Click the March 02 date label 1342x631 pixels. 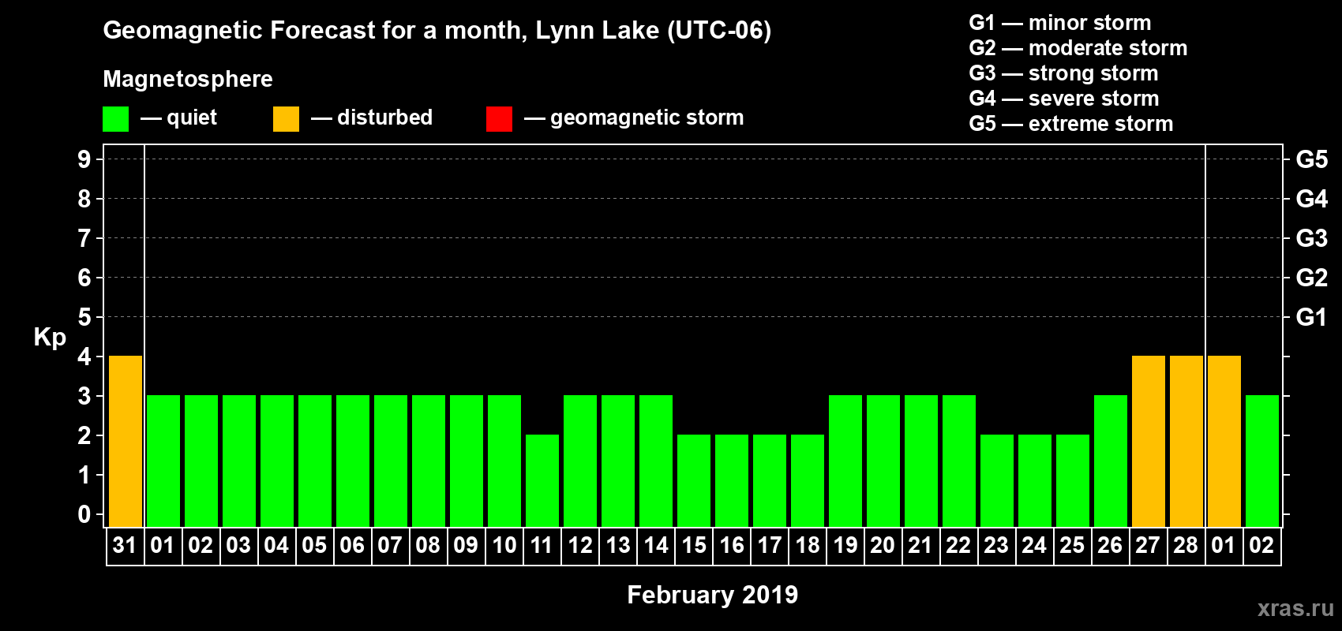pyautogui.click(x=1261, y=545)
